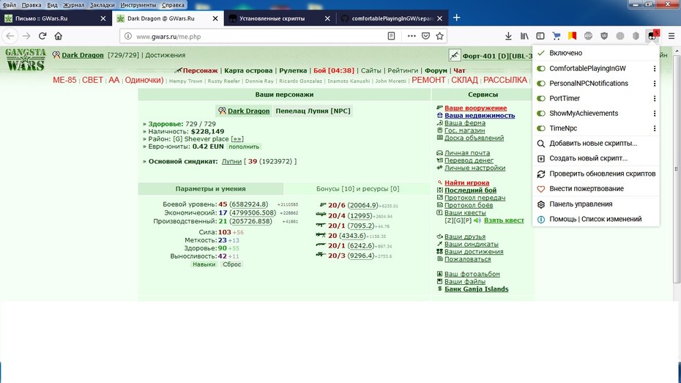Disable the TimeNpc script toggle

[x=541, y=128]
